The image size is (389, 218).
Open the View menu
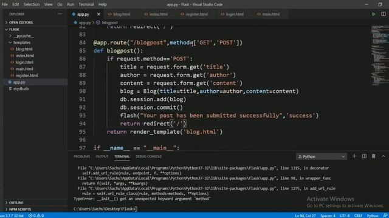click(48, 4)
